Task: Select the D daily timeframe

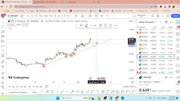Action: pyautogui.click(x=62, y=16)
